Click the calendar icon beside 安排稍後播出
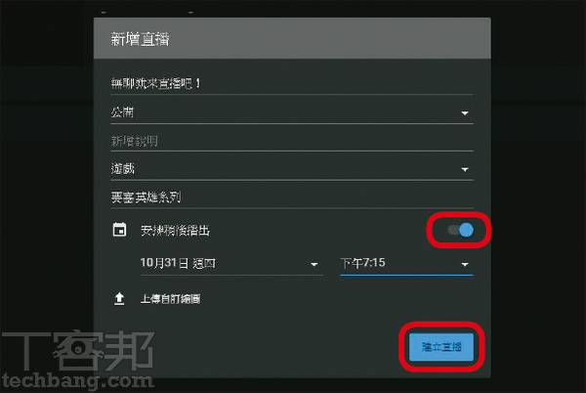586x393 pixels. click(x=119, y=230)
